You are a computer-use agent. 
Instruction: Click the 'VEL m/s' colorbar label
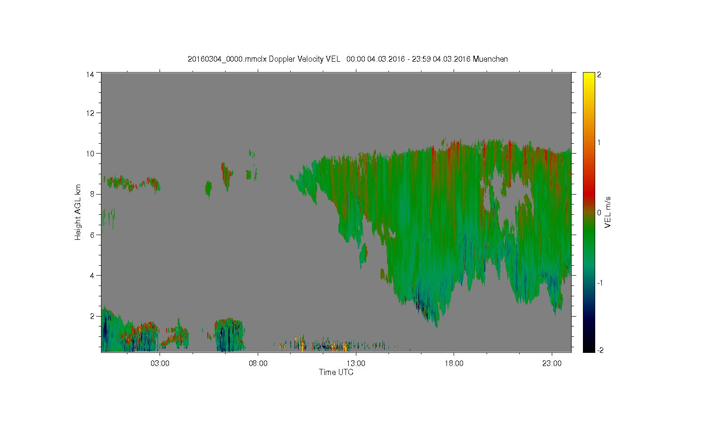608,212
